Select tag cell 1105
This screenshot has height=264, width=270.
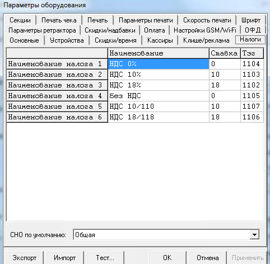252,96
